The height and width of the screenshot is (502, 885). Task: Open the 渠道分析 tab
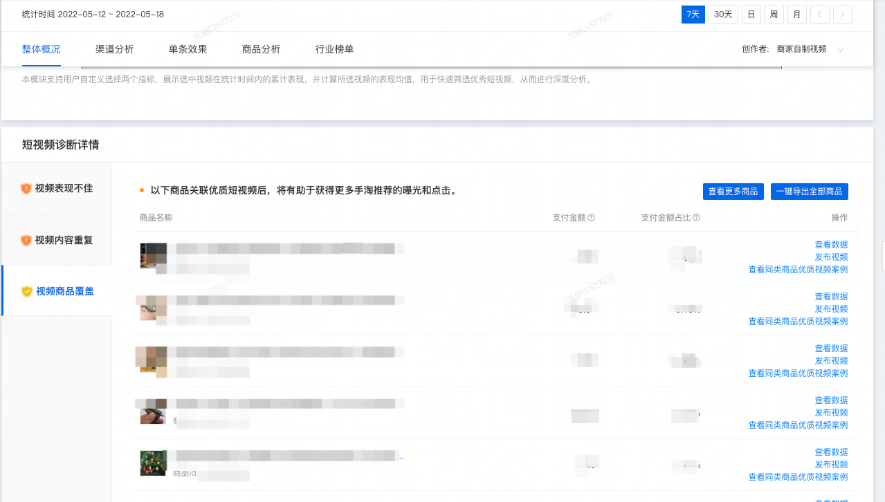pyautogui.click(x=114, y=49)
